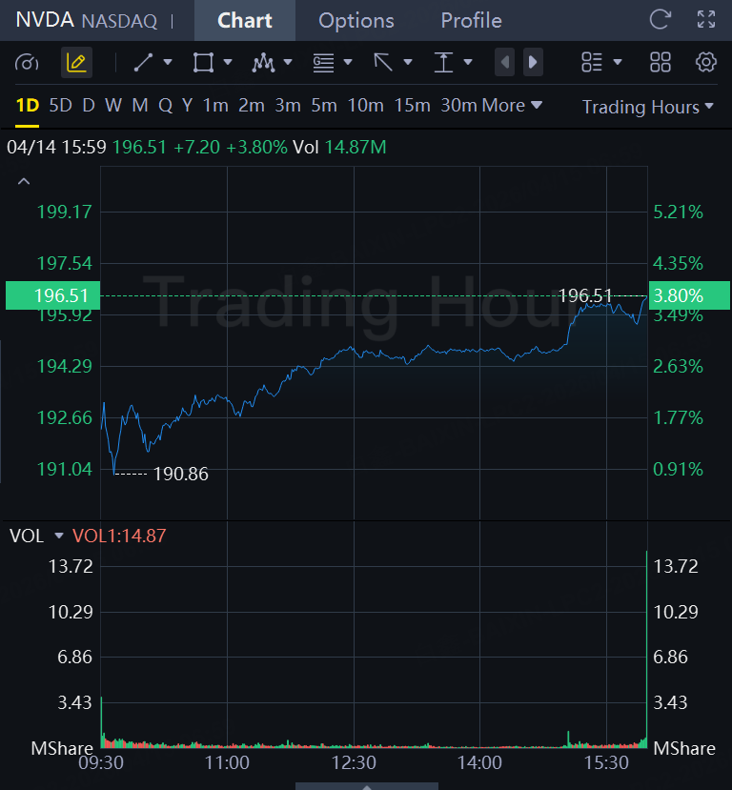Select the 1m interval

[215, 106]
